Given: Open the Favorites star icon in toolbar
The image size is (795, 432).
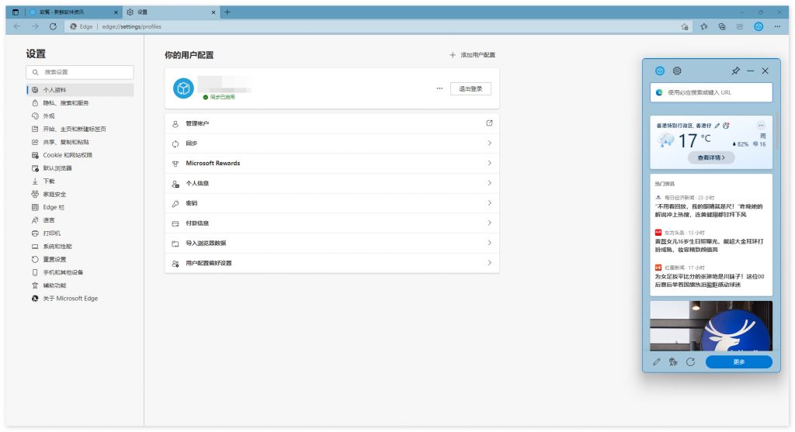Looking at the screenshot, I should [703, 26].
